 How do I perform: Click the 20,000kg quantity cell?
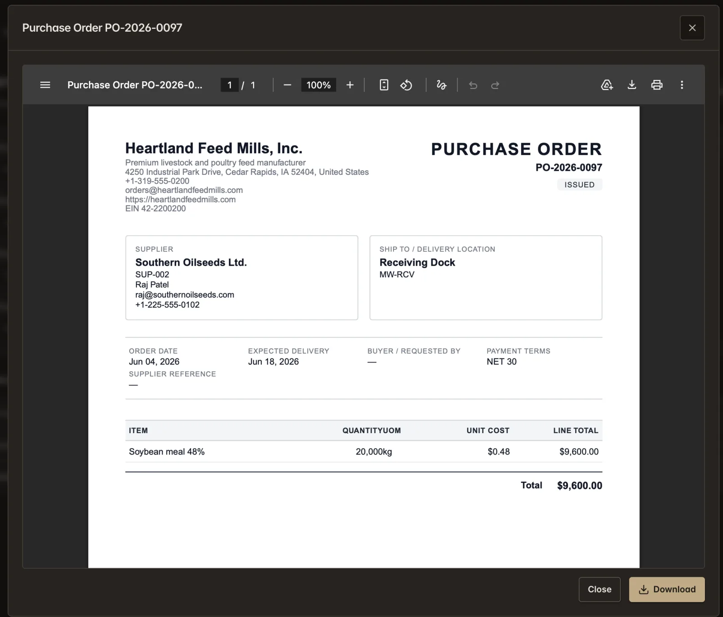coord(374,452)
